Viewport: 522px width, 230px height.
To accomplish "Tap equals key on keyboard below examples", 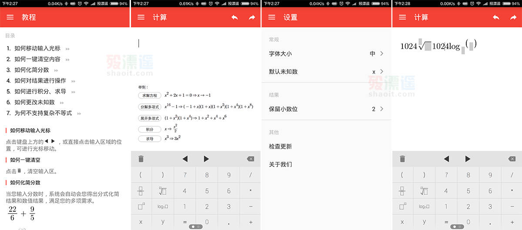I will click(185, 222).
